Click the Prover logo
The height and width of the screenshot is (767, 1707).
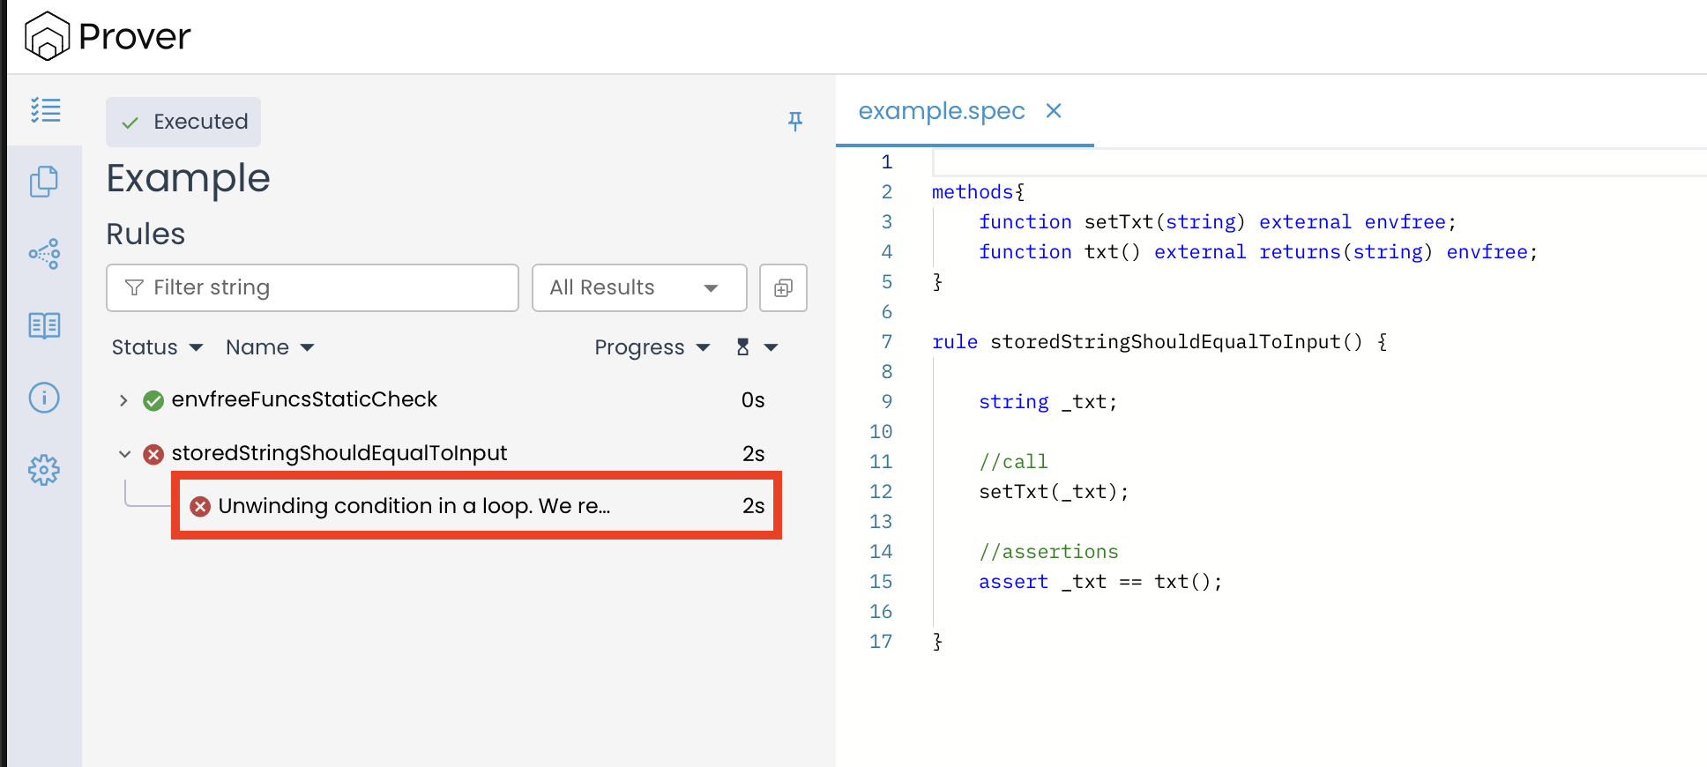pyautogui.click(x=108, y=36)
